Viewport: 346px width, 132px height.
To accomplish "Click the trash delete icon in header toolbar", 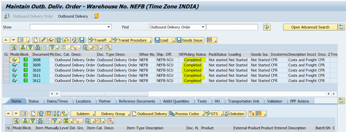I will tap(59, 40).
